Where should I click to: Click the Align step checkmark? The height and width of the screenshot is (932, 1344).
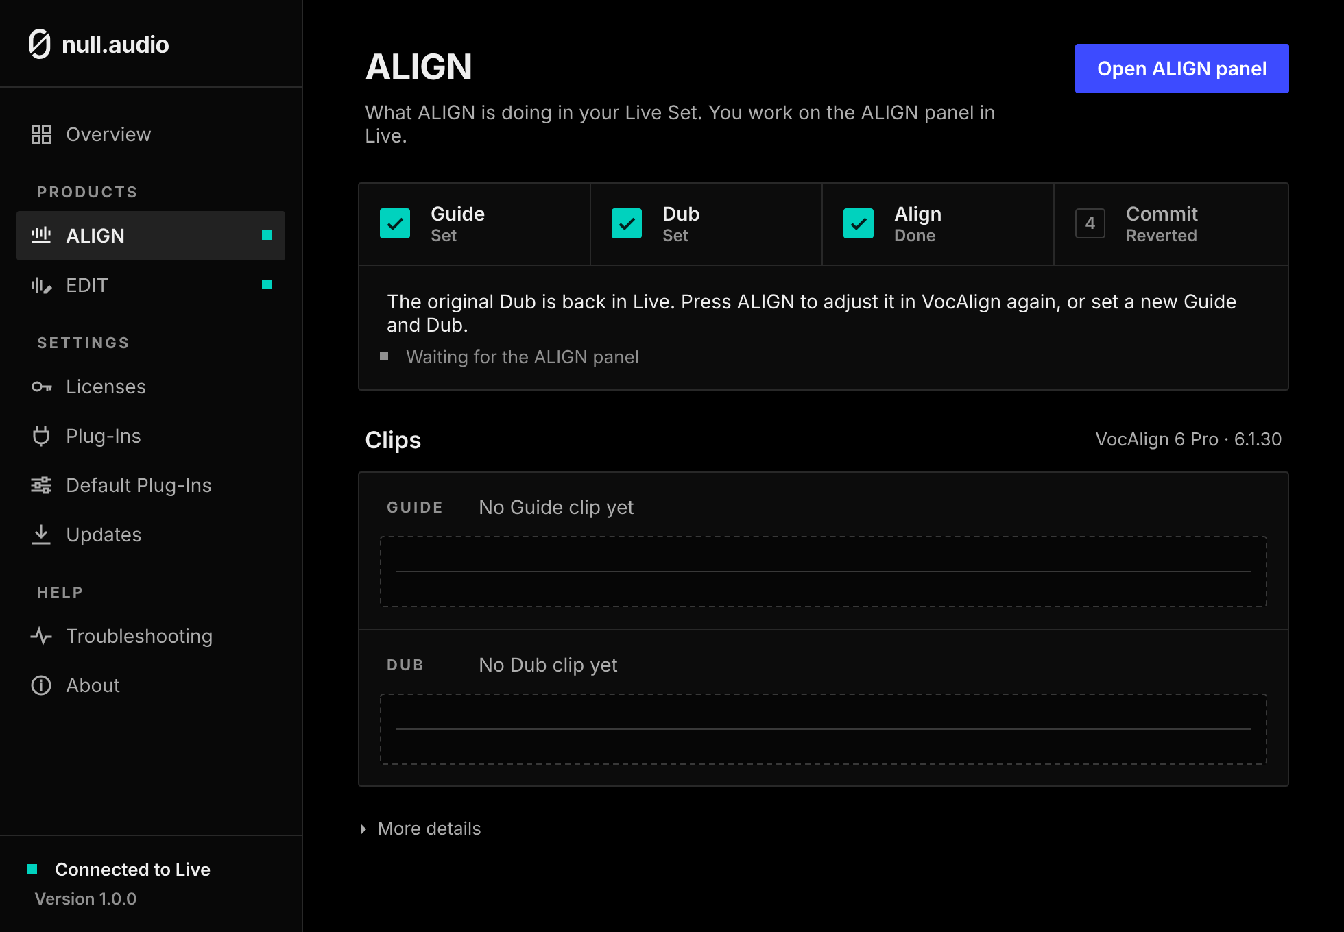[859, 223]
